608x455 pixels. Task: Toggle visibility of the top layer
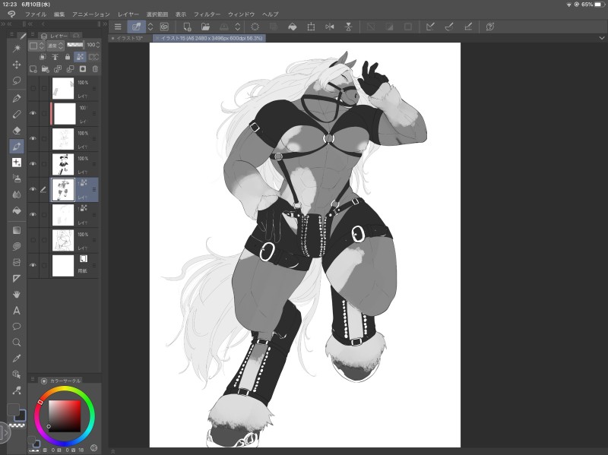pos(33,88)
